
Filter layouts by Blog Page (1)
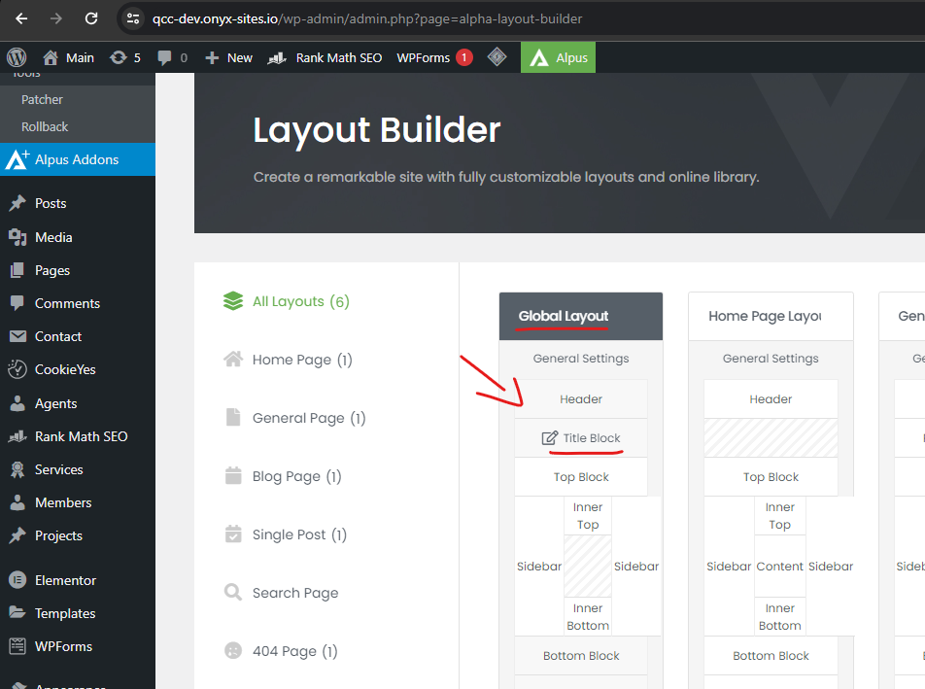point(283,476)
